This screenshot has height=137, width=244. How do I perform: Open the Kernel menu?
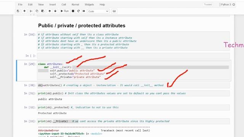coord(75,5)
